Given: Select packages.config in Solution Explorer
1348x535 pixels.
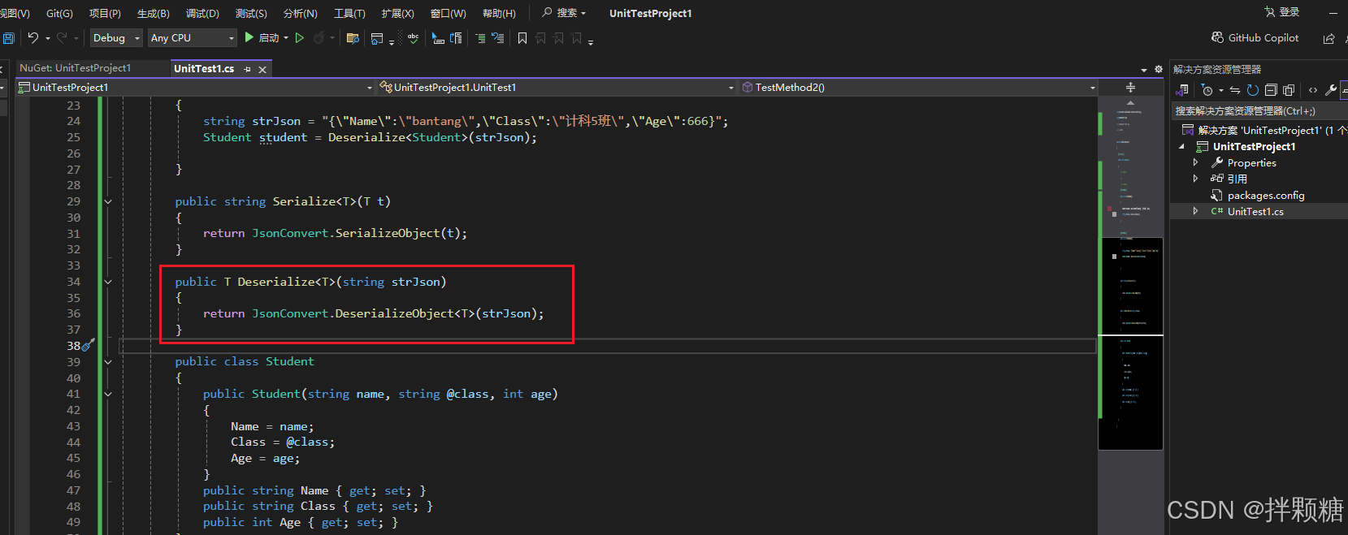Looking at the screenshot, I should pyautogui.click(x=1265, y=195).
